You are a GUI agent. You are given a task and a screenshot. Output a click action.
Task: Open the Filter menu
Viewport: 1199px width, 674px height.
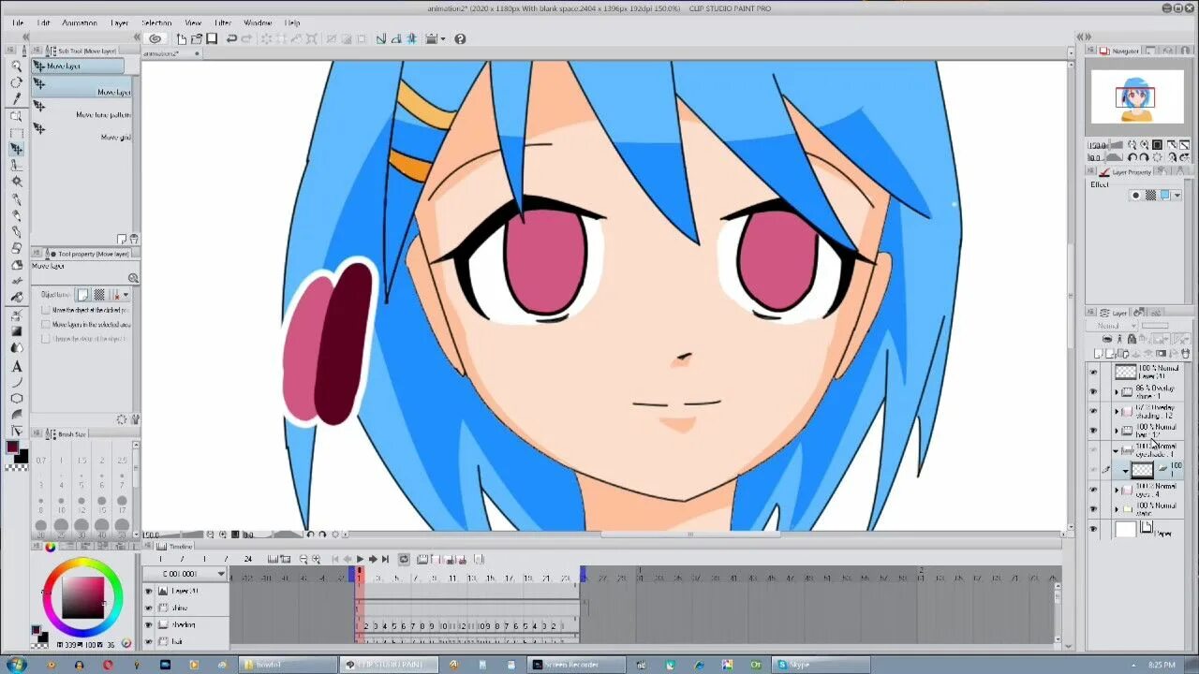tap(223, 22)
